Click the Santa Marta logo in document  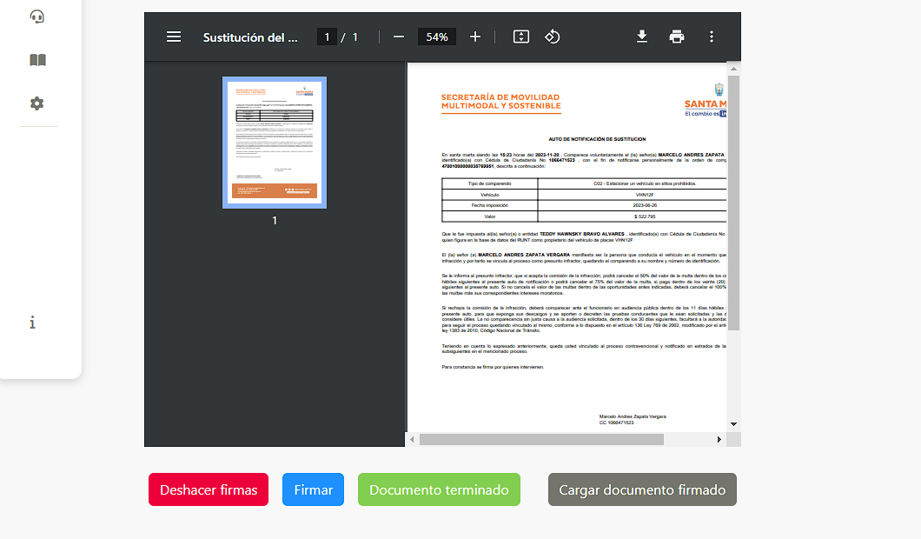click(706, 101)
